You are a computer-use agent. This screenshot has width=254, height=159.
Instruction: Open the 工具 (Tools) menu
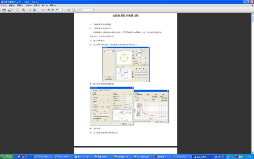tap(36, 6)
